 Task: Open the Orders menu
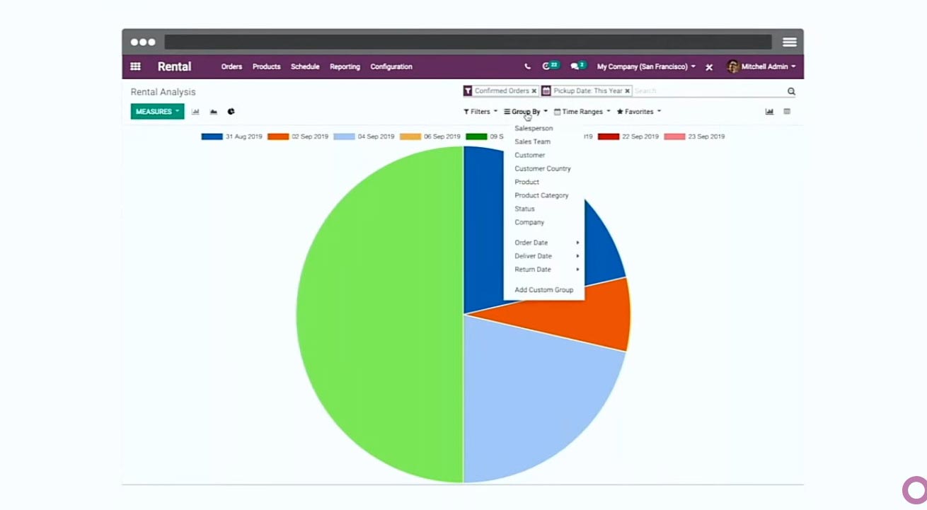point(231,66)
